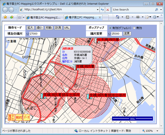This screenshot has width=165, height=135.
Task: Click the 計測 measure mode button
Action: [x=58, y=28]
